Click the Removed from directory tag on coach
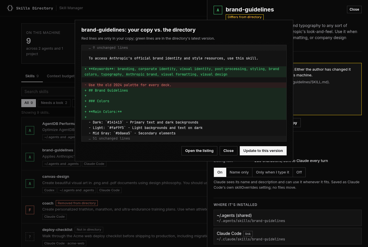Viewport: 368px width, 247px height. point(77,203)
